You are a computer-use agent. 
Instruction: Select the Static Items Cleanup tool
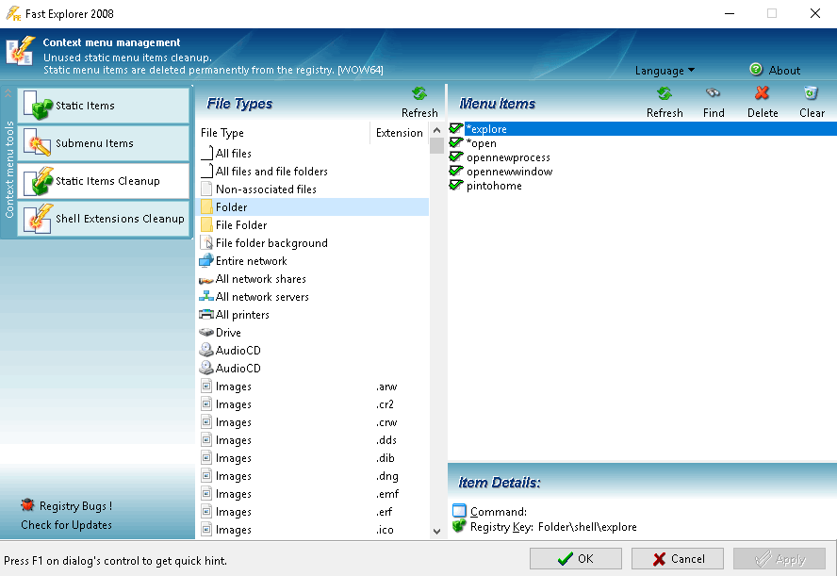(104, 181)
